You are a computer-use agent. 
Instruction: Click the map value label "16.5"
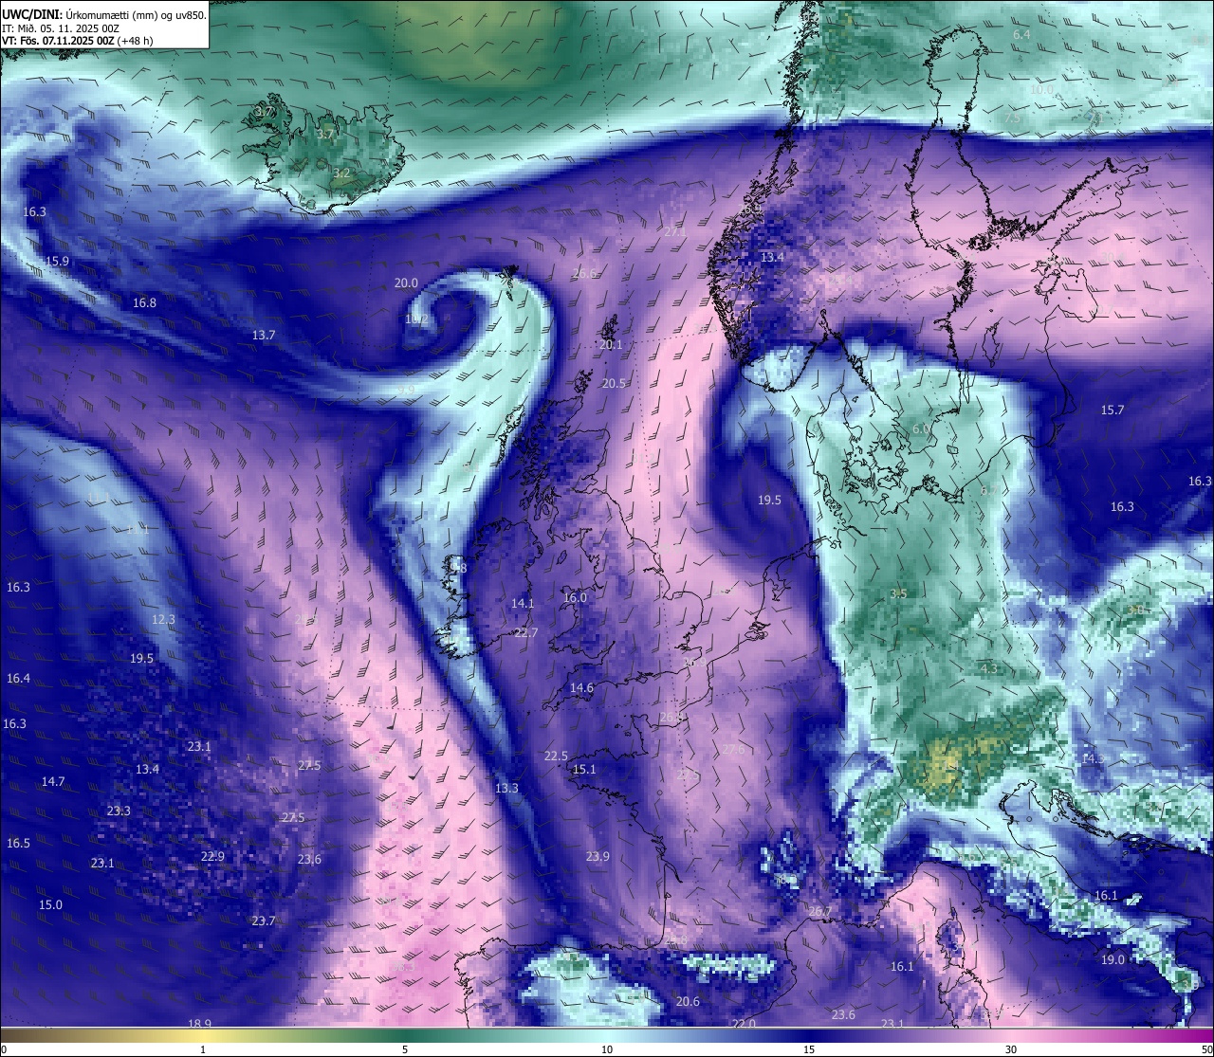(18, 844)
